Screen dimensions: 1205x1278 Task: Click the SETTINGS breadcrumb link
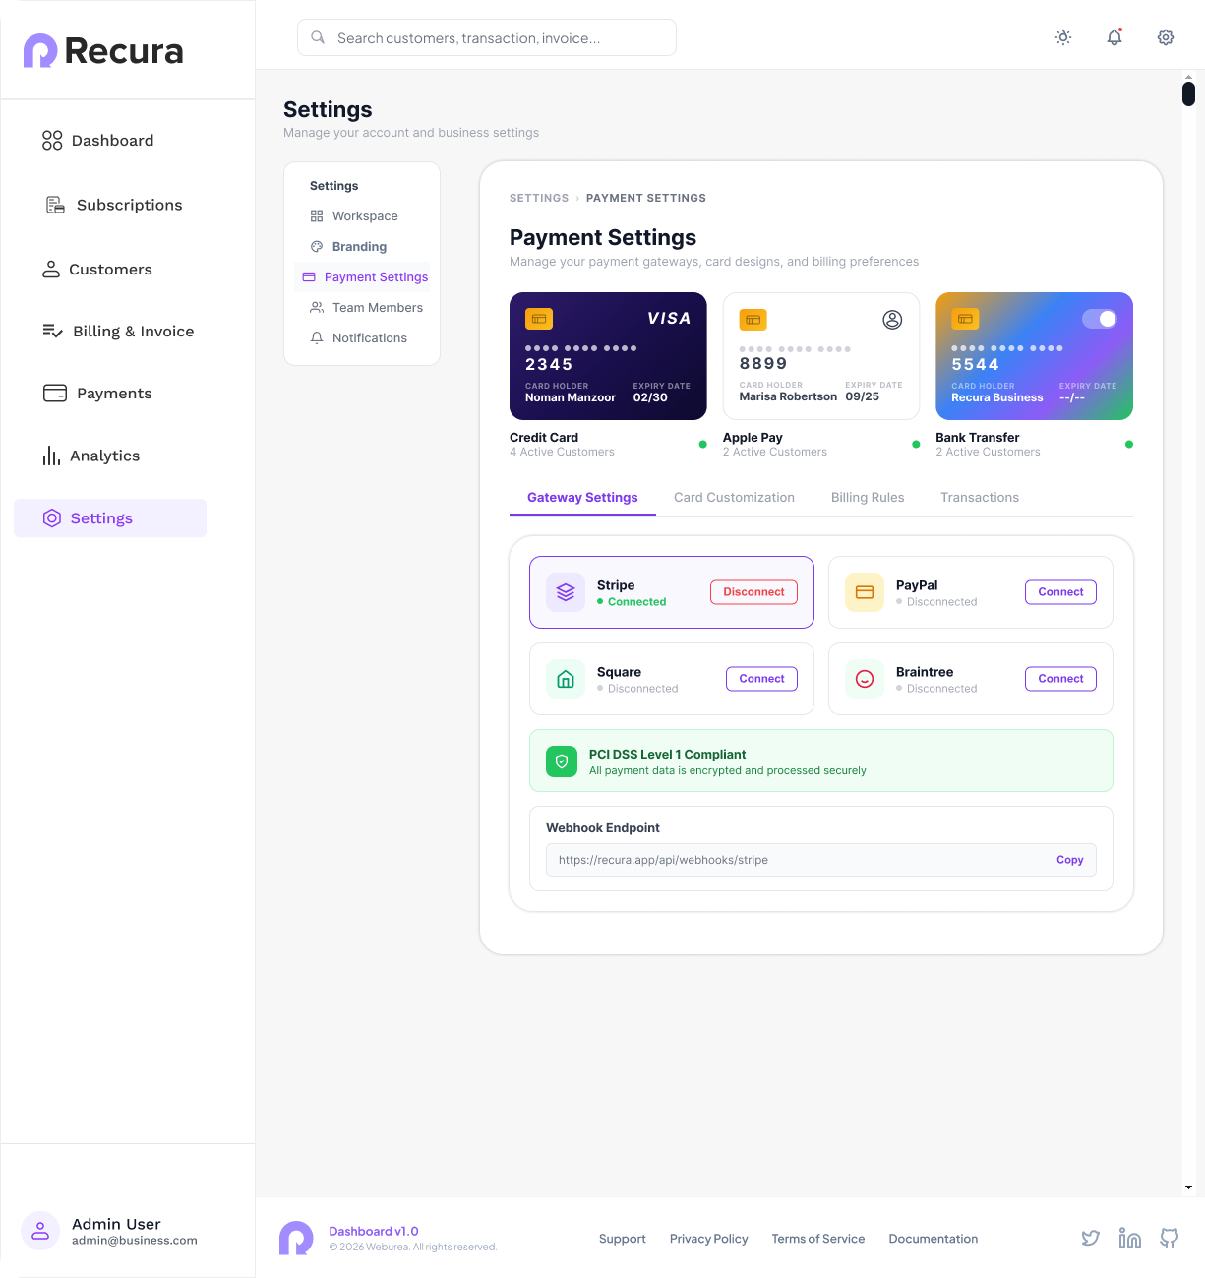click(539, 198)
